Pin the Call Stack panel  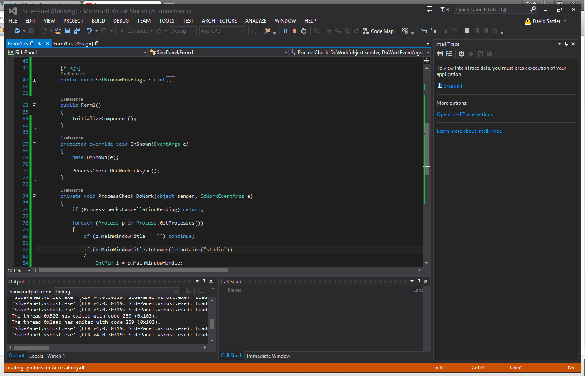(x=419, y=281)
